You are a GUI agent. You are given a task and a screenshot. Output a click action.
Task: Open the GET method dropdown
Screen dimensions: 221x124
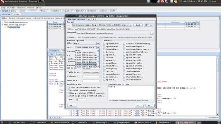pos(152,25)
